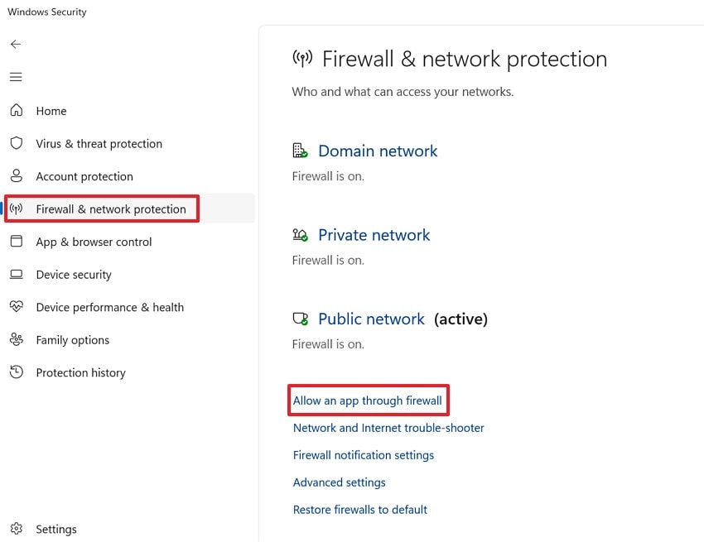
Task: Open Account protection settings
Action: point(84,176)
